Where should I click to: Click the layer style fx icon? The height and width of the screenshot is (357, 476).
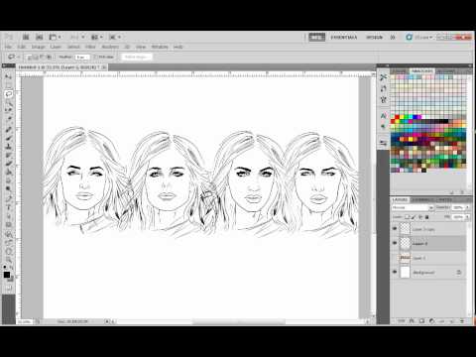point(412,321)
